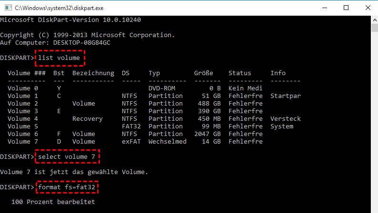Click the highlighted 'select volume 7' command

(69, 156)
